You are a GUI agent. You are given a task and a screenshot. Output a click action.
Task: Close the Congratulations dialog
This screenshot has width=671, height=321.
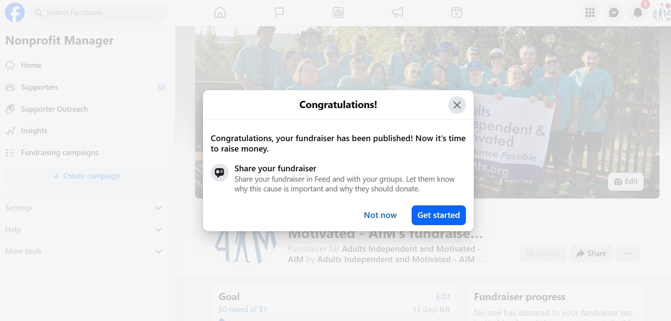[457, 105]
